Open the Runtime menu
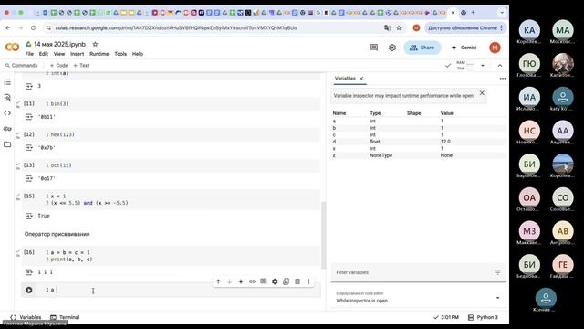 pos(99,54)
